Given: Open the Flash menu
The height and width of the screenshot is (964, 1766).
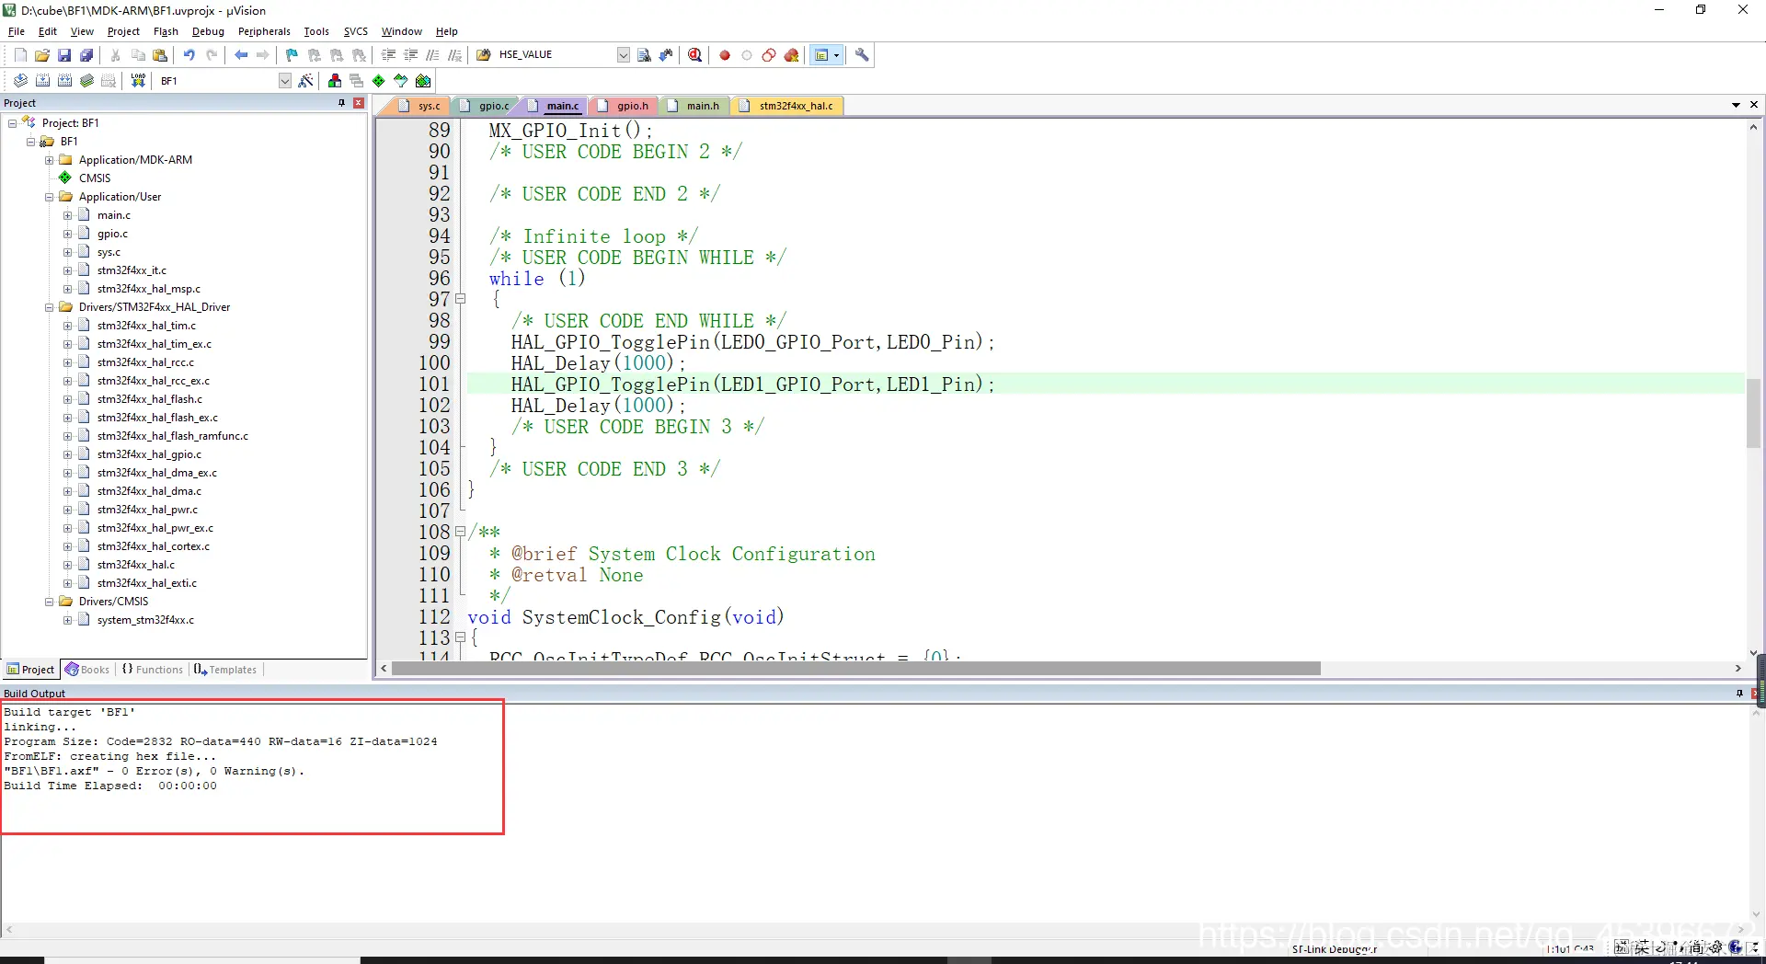Looking at the screenshot, I should point(166,31).
